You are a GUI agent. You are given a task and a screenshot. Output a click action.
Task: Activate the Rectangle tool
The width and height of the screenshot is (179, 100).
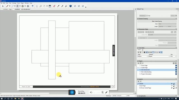17,6
